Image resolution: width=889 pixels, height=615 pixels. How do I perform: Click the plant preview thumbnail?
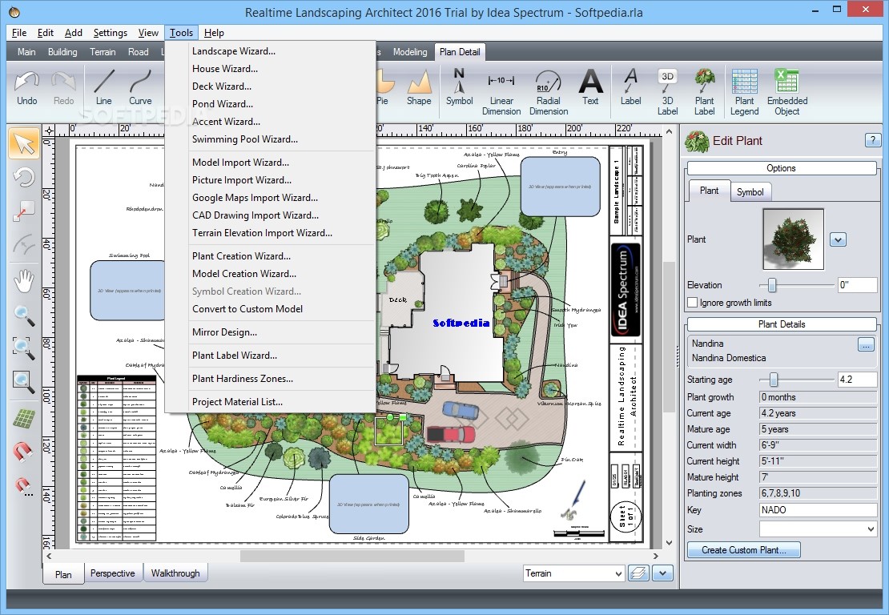793,239
